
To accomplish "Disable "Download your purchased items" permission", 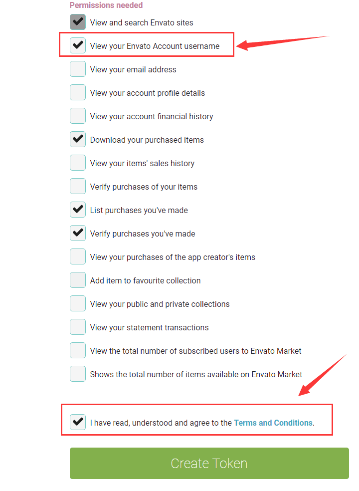I will tap(78, 139).
